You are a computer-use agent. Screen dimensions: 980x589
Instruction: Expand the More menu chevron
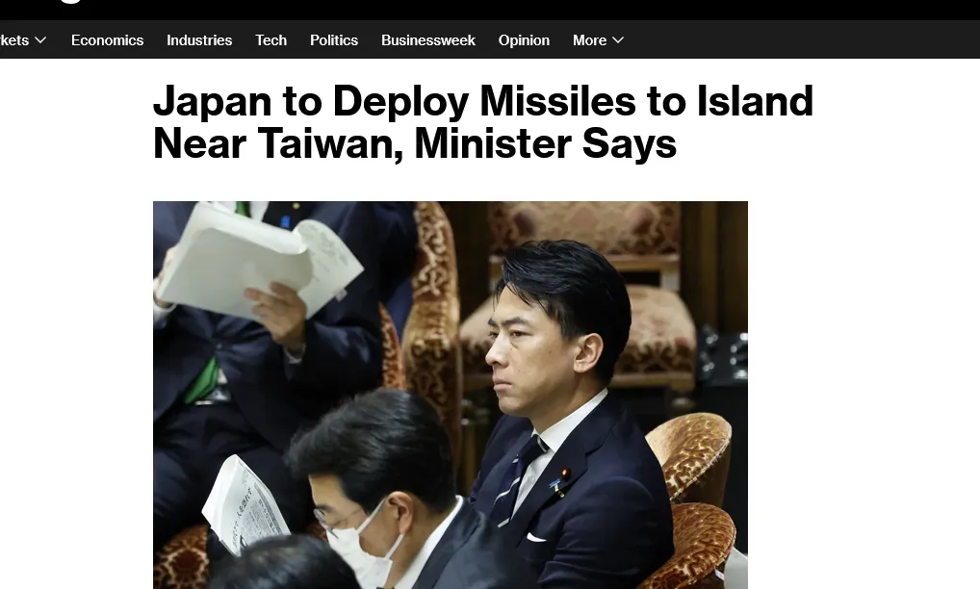coord(618,40)
